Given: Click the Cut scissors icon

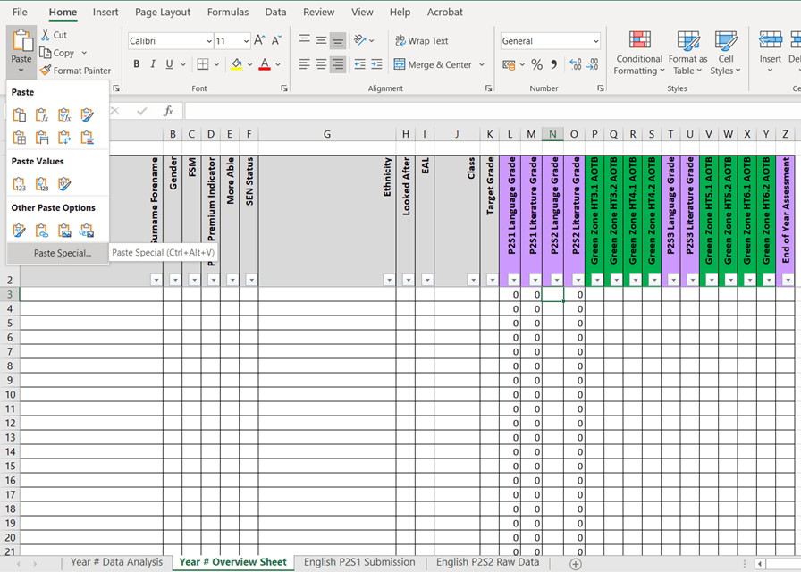Looking at the screenshot, I should click(x=46, y=35).
